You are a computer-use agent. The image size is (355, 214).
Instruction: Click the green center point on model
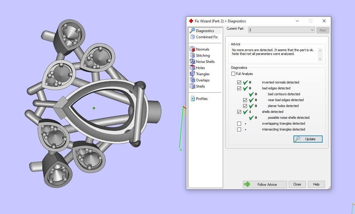94,108
